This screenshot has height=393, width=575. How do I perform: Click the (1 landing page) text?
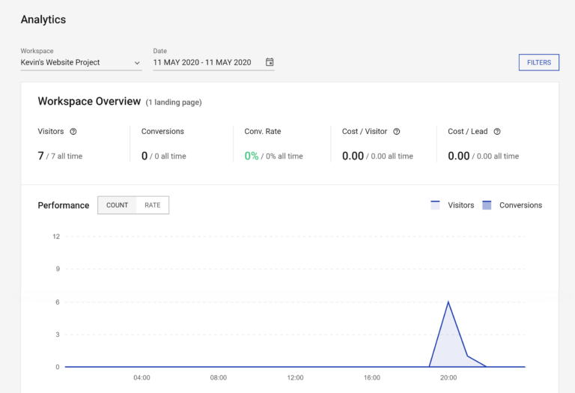(x=174, y=103)
